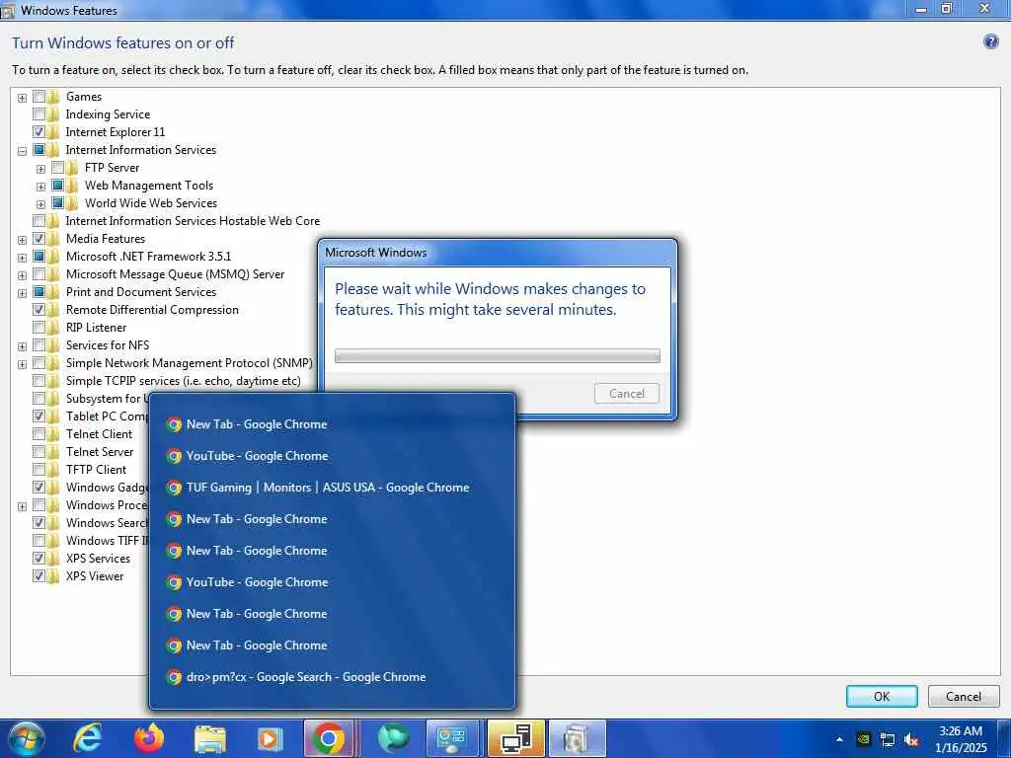This screenshot has width=1011, height=758.
Task: Enable the Telnet Client checkbox
Action: [39, 434]
